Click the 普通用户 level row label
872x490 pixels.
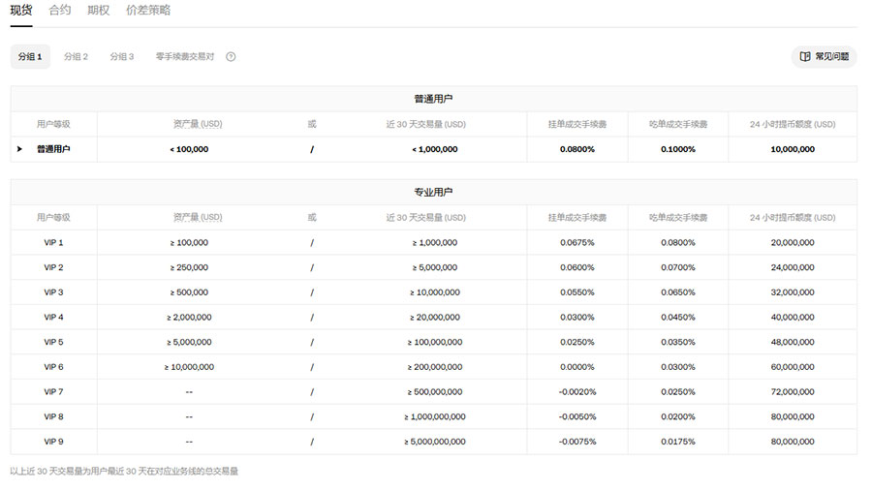coord(53,149)
